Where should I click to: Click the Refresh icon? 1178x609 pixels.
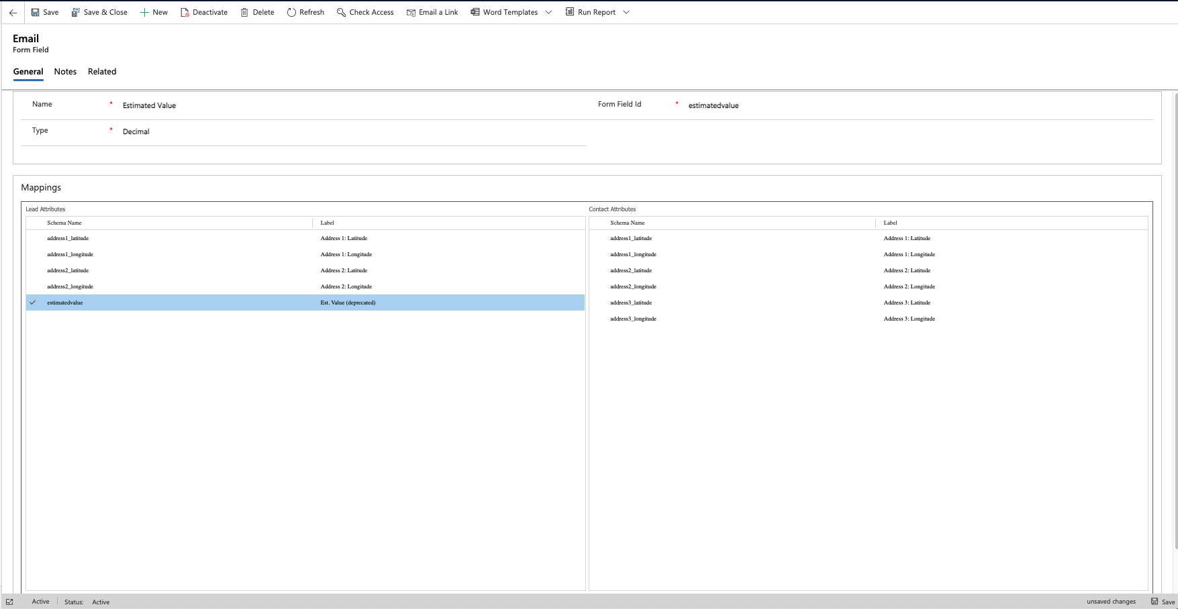291,11
